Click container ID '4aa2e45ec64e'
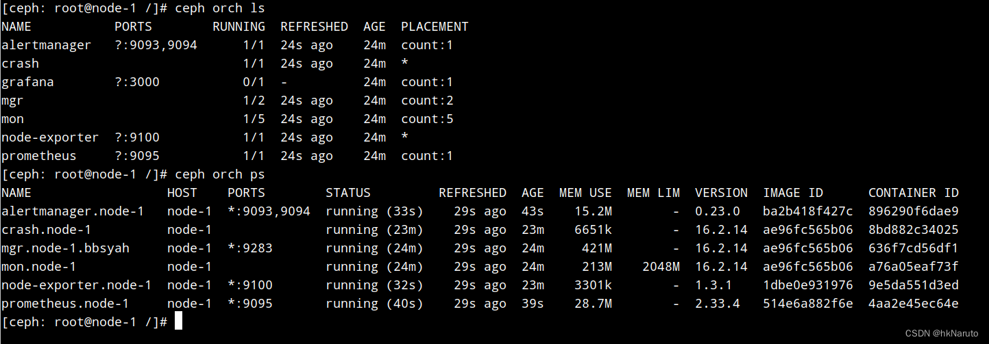 point(914,304)
